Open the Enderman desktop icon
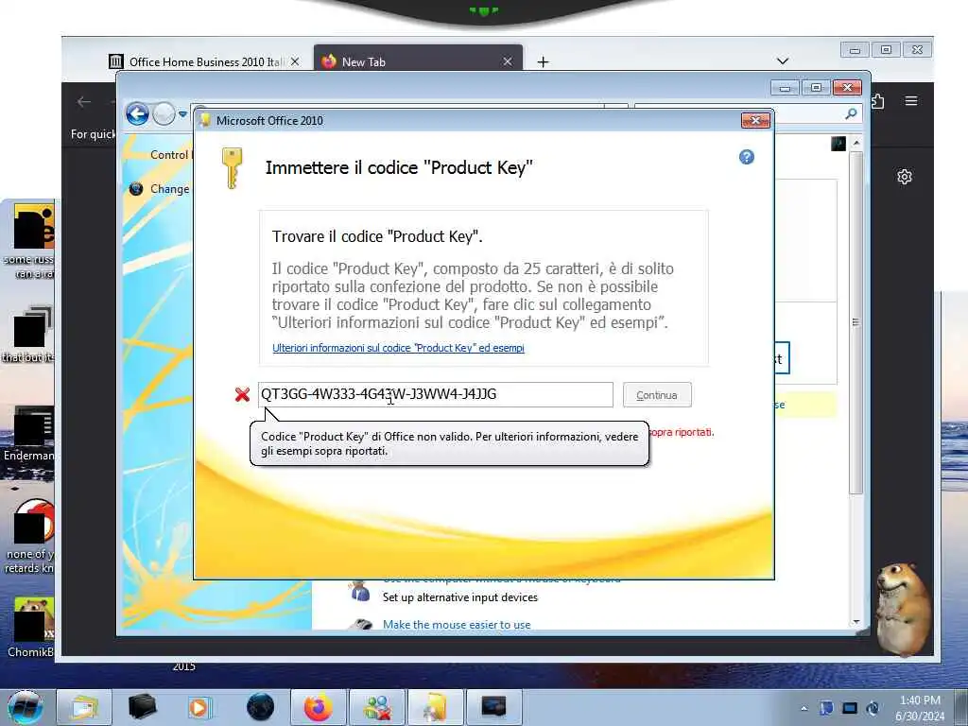968x726 pixels. 31,435
